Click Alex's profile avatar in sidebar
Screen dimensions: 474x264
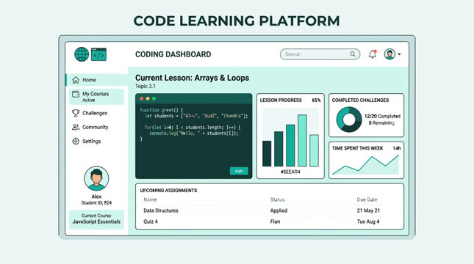(96, 178)
